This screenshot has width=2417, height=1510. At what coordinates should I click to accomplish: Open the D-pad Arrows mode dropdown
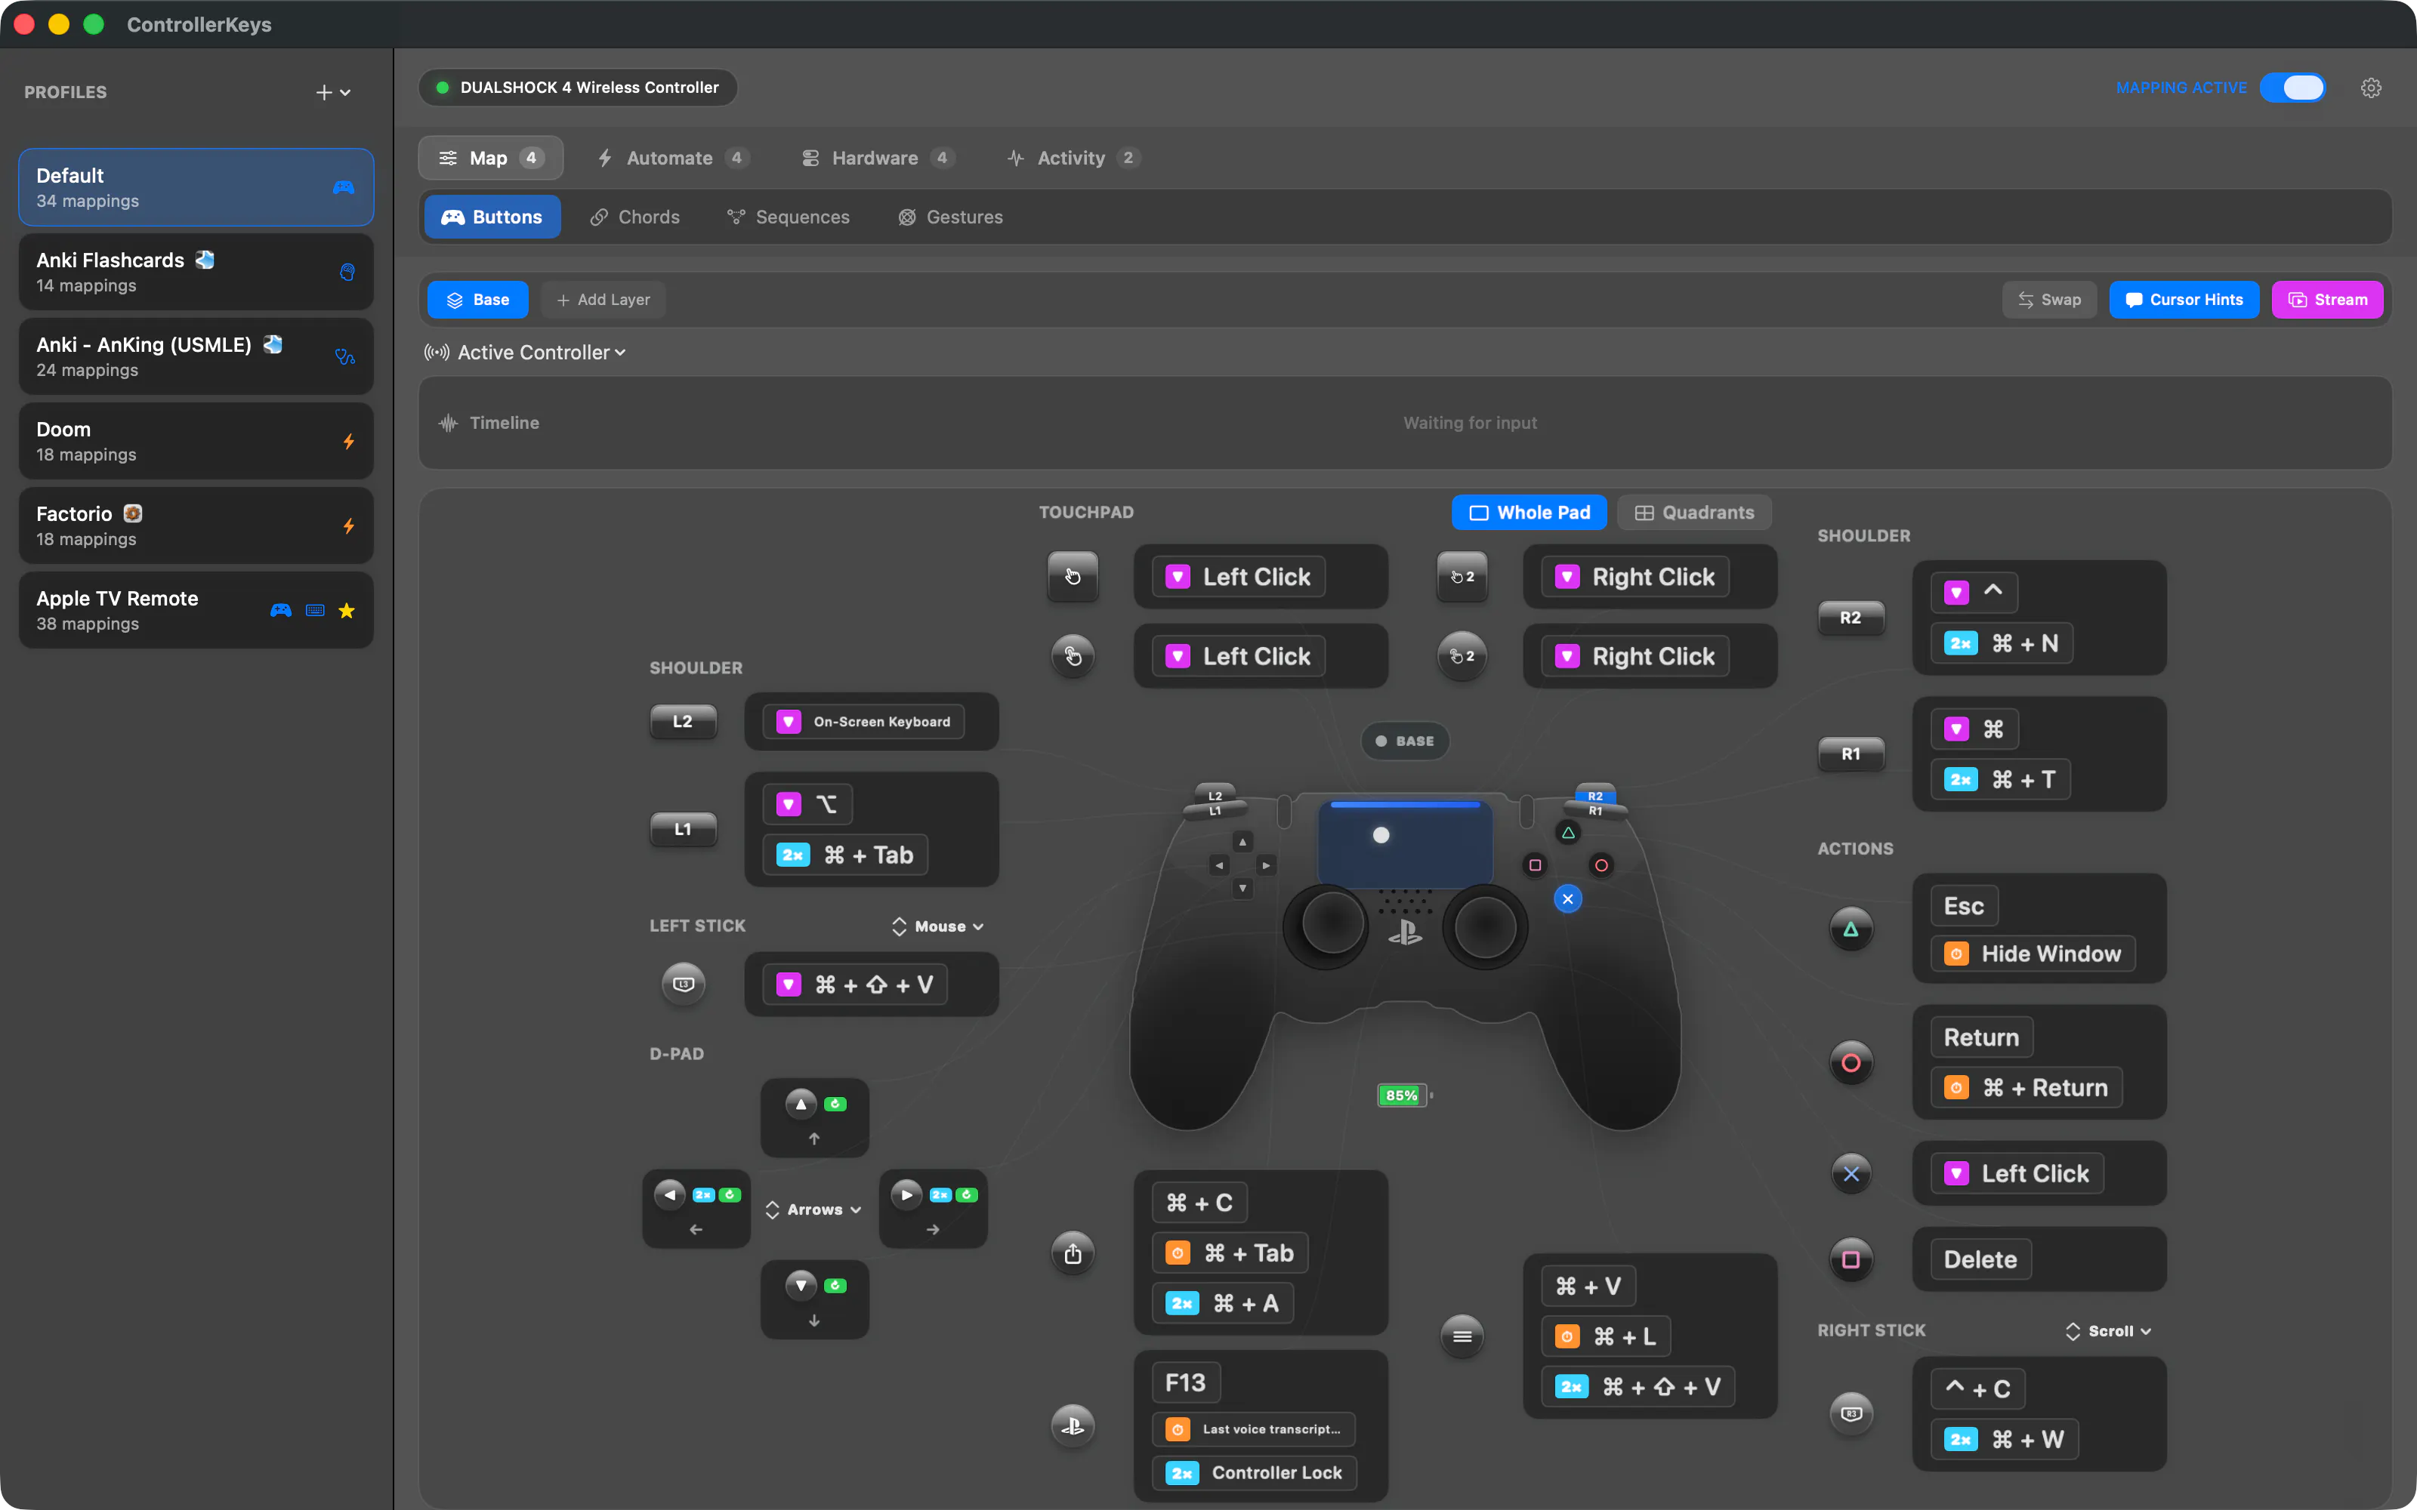pos(813,1210)
